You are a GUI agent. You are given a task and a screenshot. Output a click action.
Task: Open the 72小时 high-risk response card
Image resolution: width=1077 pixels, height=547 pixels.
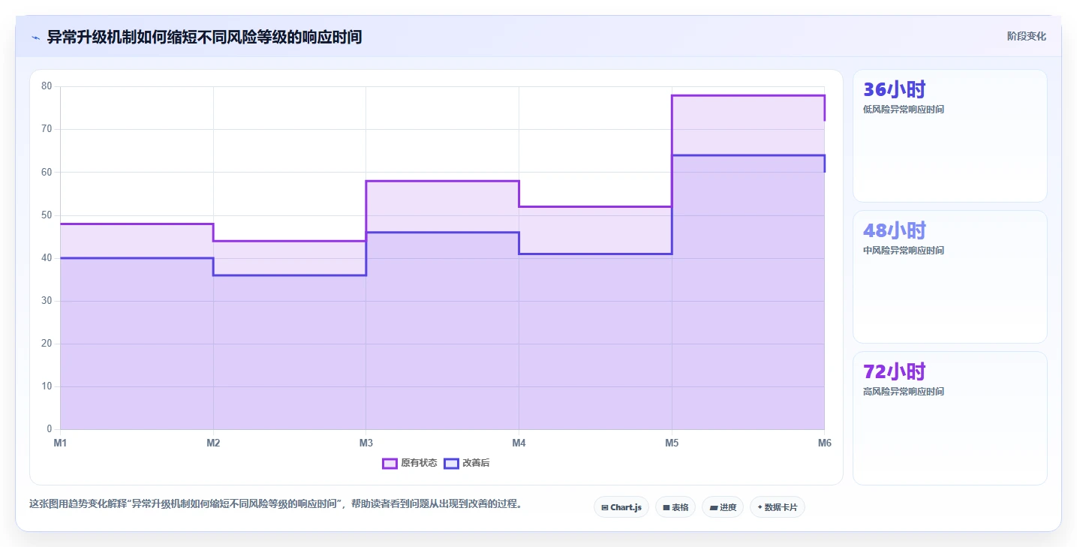coord(950,419)
